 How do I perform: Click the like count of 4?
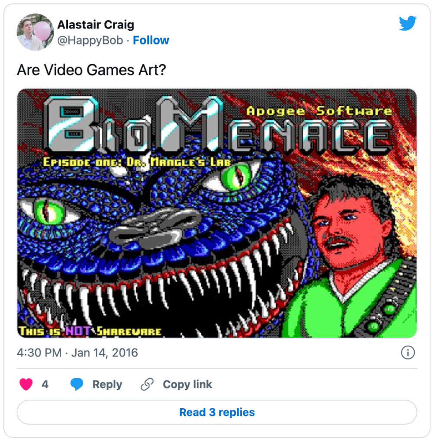45,384
